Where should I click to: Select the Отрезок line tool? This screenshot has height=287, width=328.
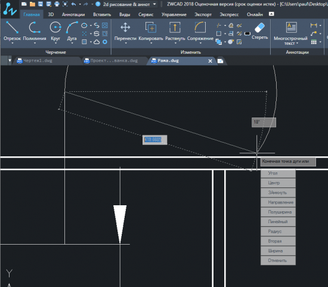(12, 30)
